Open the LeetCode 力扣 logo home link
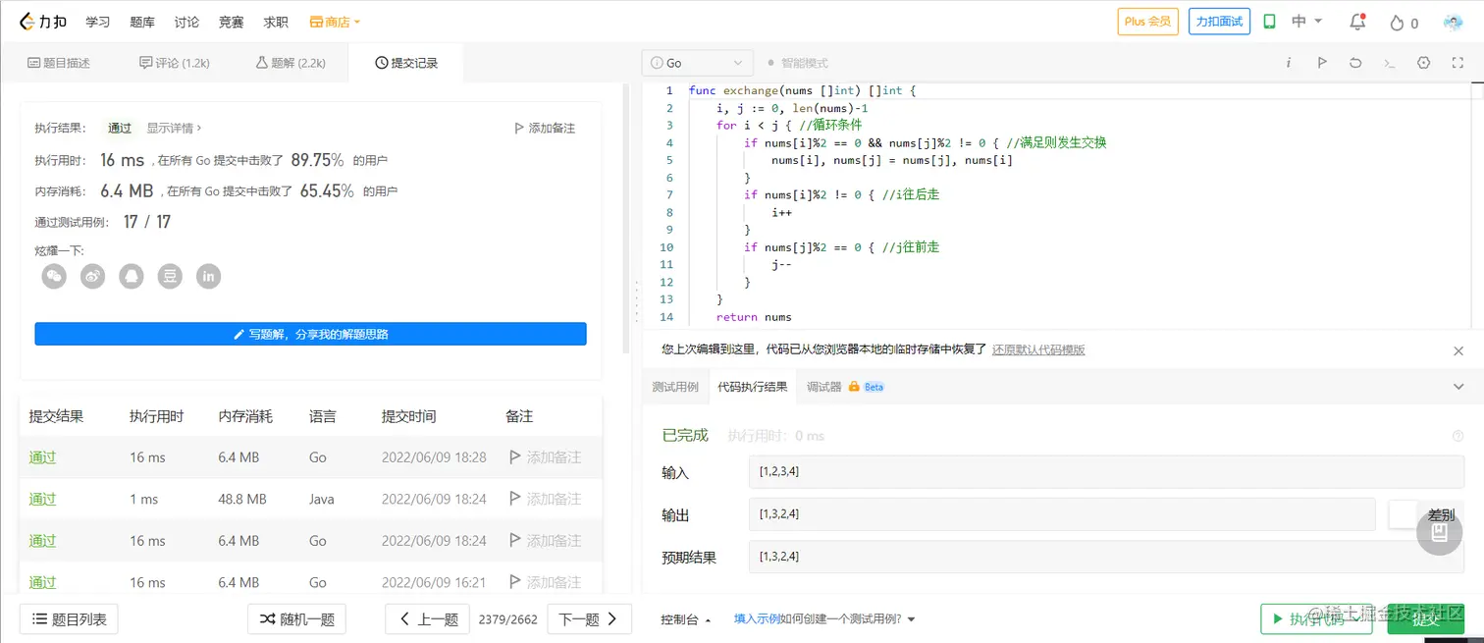1484x643 pixels. coord(43,22)
